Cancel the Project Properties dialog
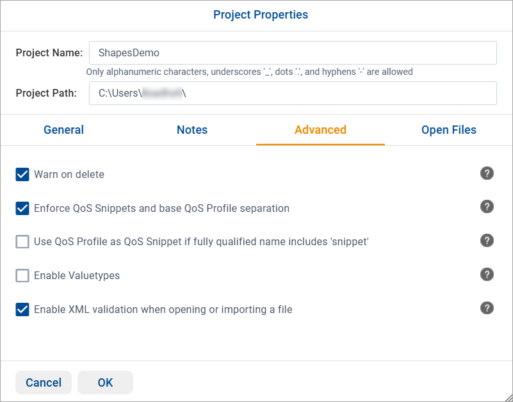 (x=43, y=382)
